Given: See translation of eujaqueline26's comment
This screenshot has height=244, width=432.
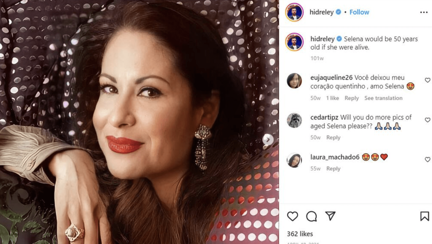Looking at the screenshot, I should pos(383,98).
